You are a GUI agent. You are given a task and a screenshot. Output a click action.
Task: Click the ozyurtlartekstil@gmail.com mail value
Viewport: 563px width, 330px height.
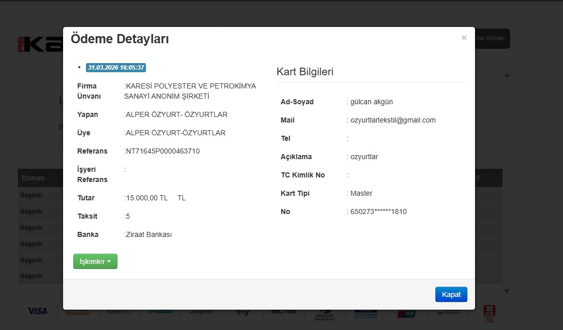[393, 121]
